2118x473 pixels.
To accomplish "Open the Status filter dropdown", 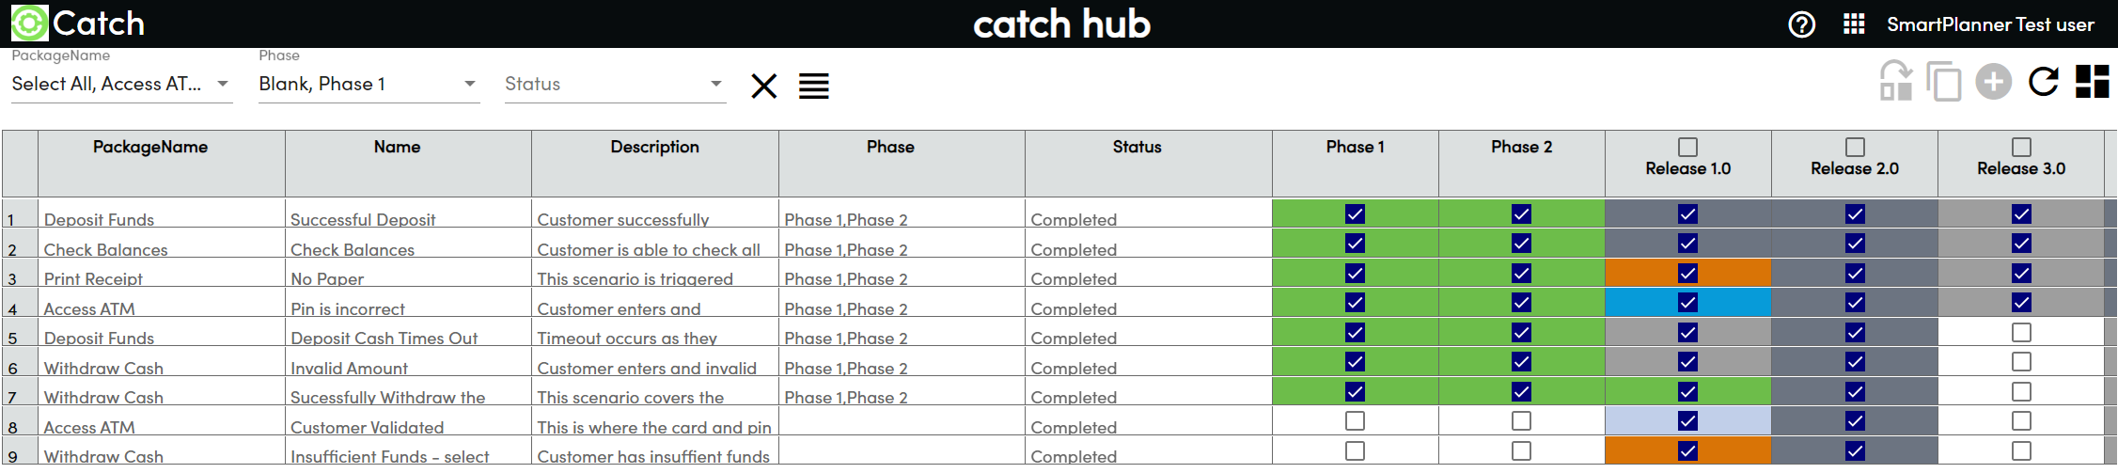I will [716, 84].
